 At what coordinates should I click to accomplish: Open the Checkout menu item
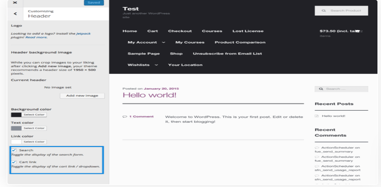click(x=180, y=31)
